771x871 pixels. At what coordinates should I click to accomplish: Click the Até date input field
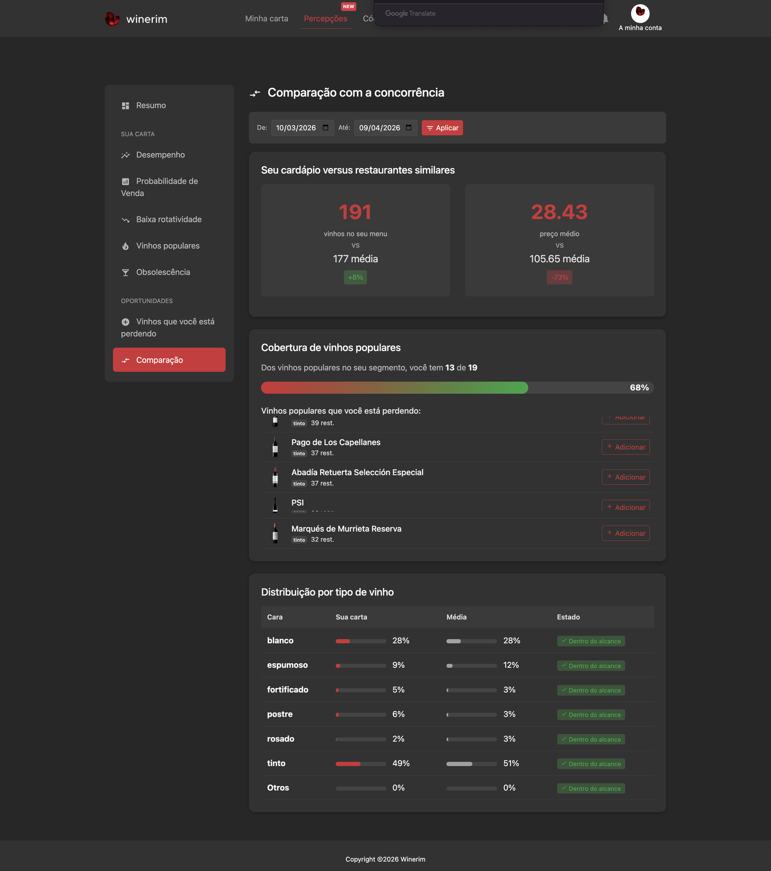click(386, 128)
